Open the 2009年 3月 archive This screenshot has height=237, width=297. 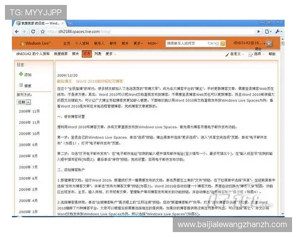pos(28,212)
